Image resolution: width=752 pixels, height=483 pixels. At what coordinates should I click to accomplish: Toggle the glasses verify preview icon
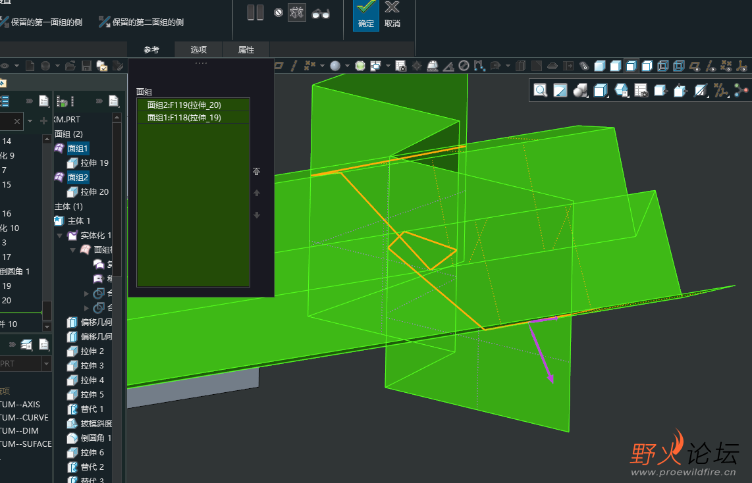321,13
